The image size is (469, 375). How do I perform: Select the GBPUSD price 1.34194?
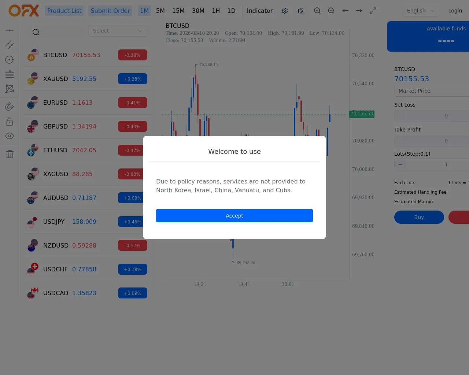point(84,126)
